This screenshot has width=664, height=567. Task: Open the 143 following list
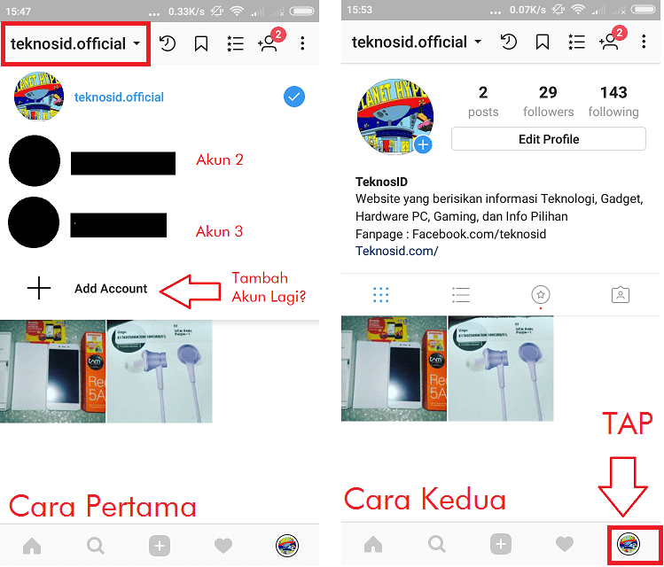(x=613, y=101)
